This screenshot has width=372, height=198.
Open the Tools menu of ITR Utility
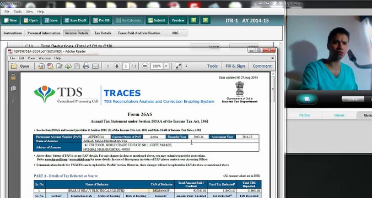[x=18, y=12]
